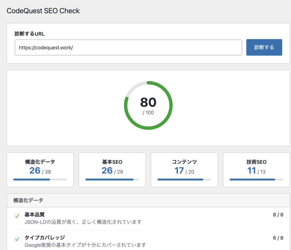Click the 6 / 8 score for タイプカバレッジ

(278, 237)
